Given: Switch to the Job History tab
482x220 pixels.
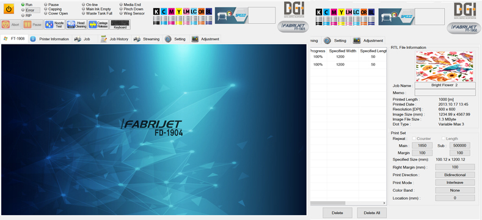Looking at the screenshot, I should [115, 39].
